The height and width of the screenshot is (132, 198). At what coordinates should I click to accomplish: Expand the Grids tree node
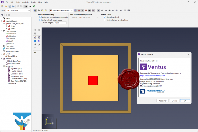tap(7, 26)
